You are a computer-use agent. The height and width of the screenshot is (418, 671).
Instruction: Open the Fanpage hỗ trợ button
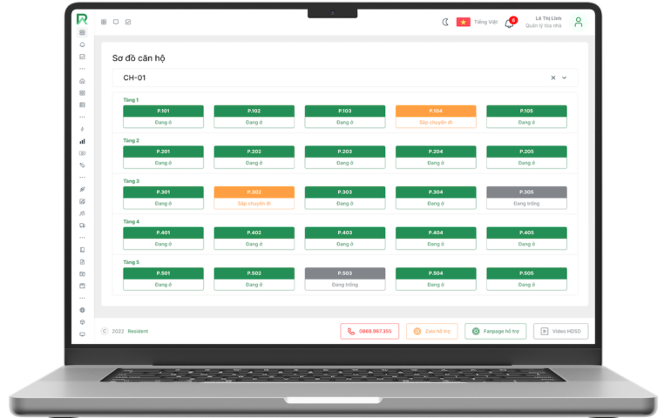point(496,331)
